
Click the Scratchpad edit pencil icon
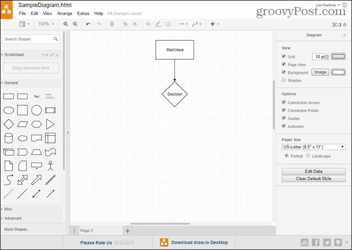[x=52, y=55]
